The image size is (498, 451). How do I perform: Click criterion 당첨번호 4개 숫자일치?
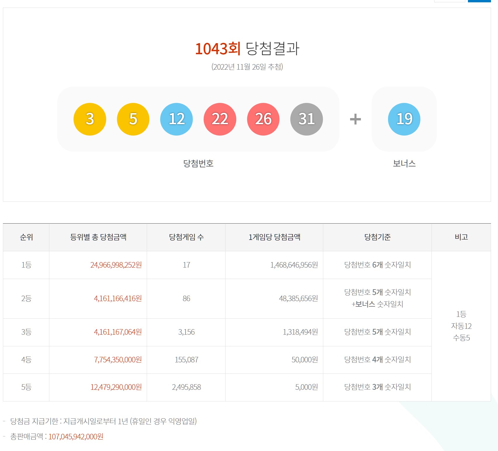[x=377, y=359]
